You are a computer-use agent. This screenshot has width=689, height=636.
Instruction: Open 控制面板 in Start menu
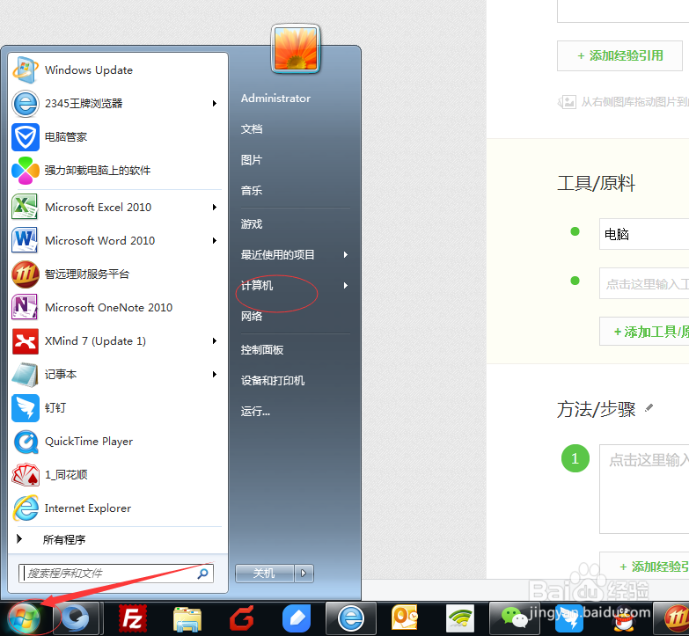(262, 349)
